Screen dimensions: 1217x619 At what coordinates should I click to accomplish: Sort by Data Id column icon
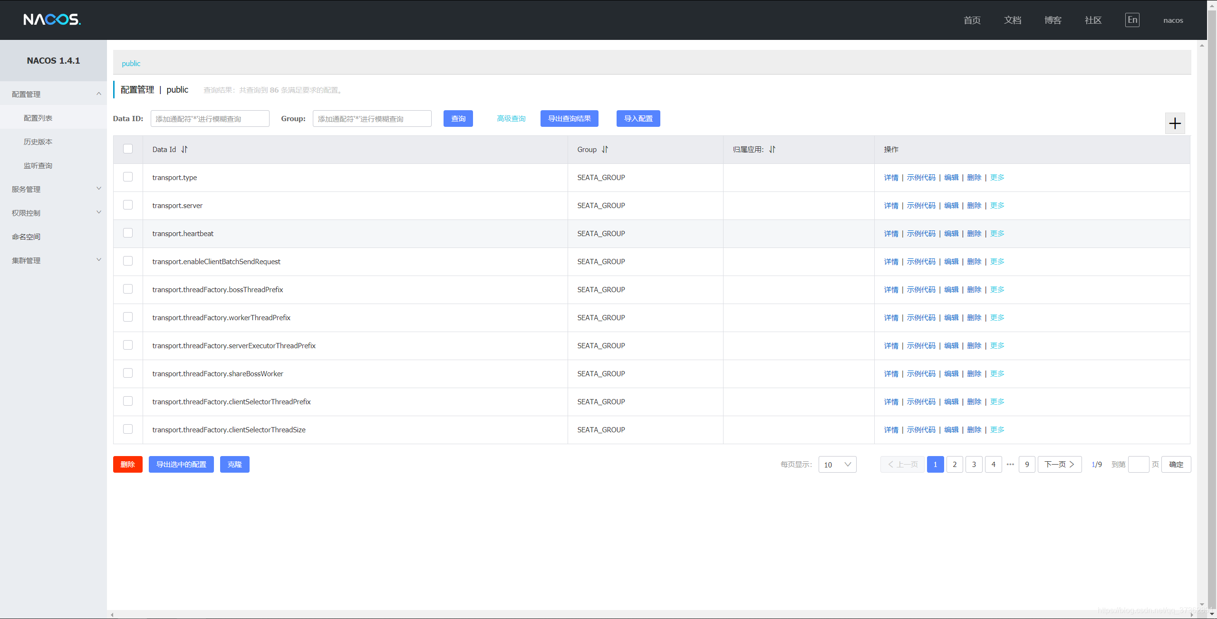pyautogui.click(x=184, y=149)
